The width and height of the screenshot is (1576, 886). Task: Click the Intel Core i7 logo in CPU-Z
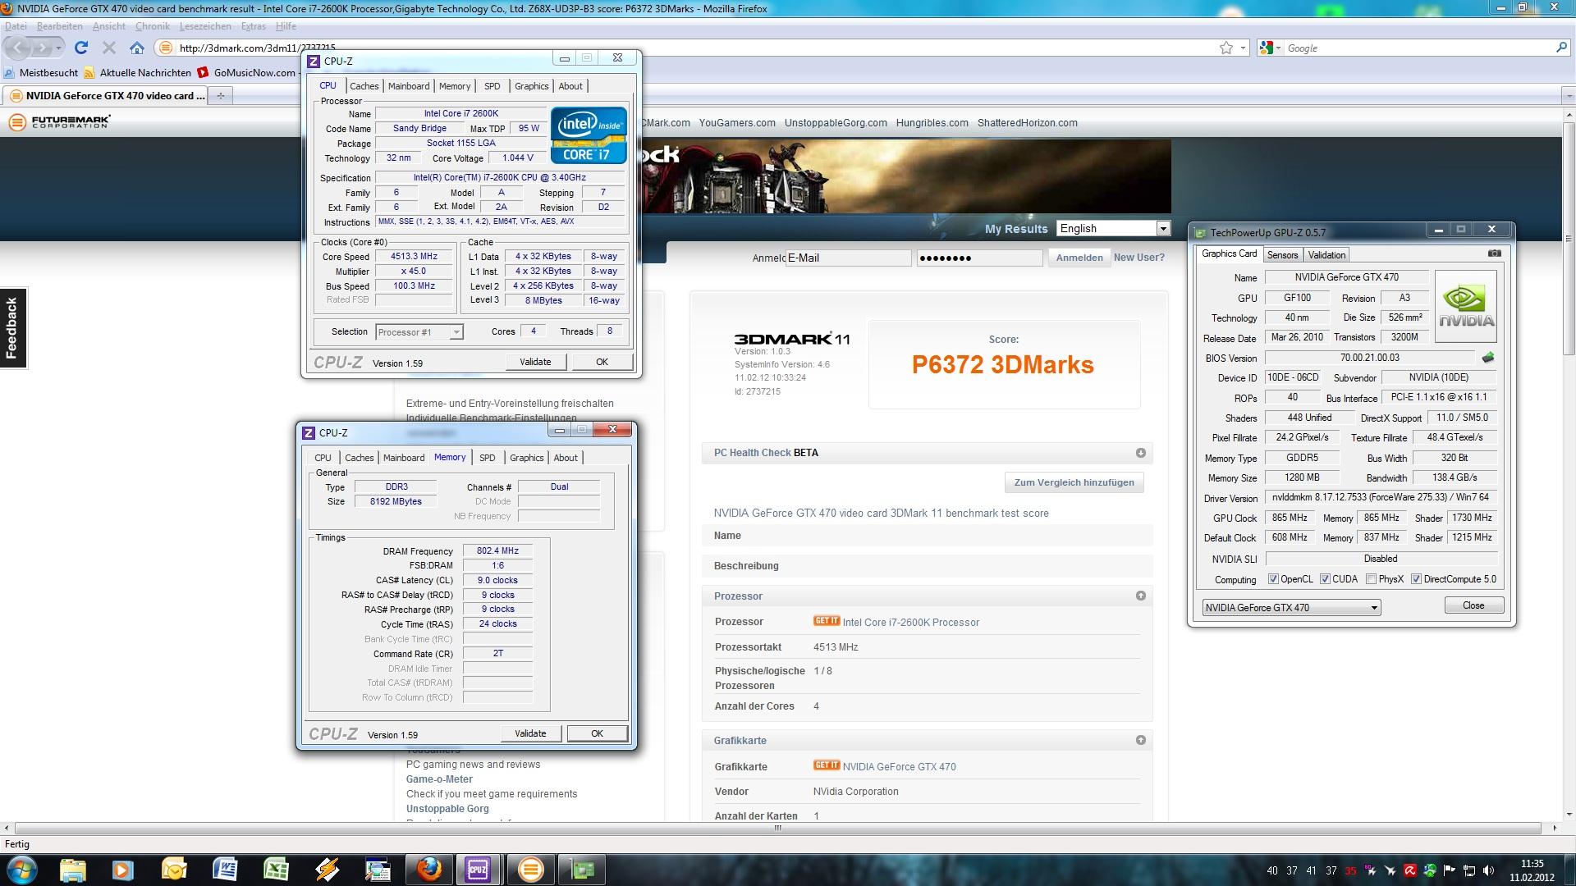[589, 135]
